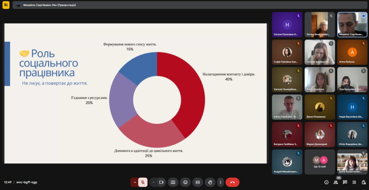The width and height of the screenshot is (369, 190).
Task: Open emoji reactions picker
Action: 185,182
